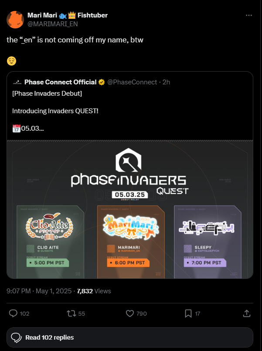Click the Mari Mari Fishtuber display name
This screenshot has width=262, height=351.
click(68, 15)
